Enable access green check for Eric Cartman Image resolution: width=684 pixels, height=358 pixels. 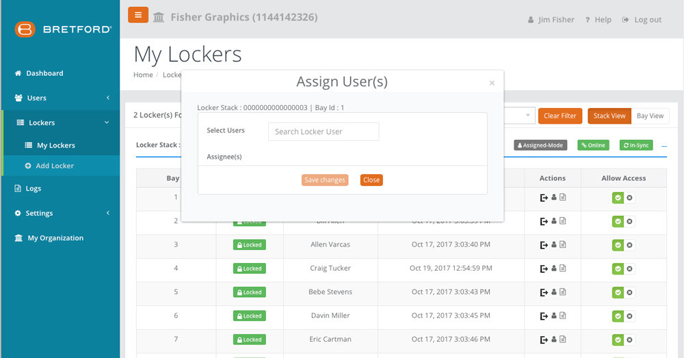pos(618,340)
